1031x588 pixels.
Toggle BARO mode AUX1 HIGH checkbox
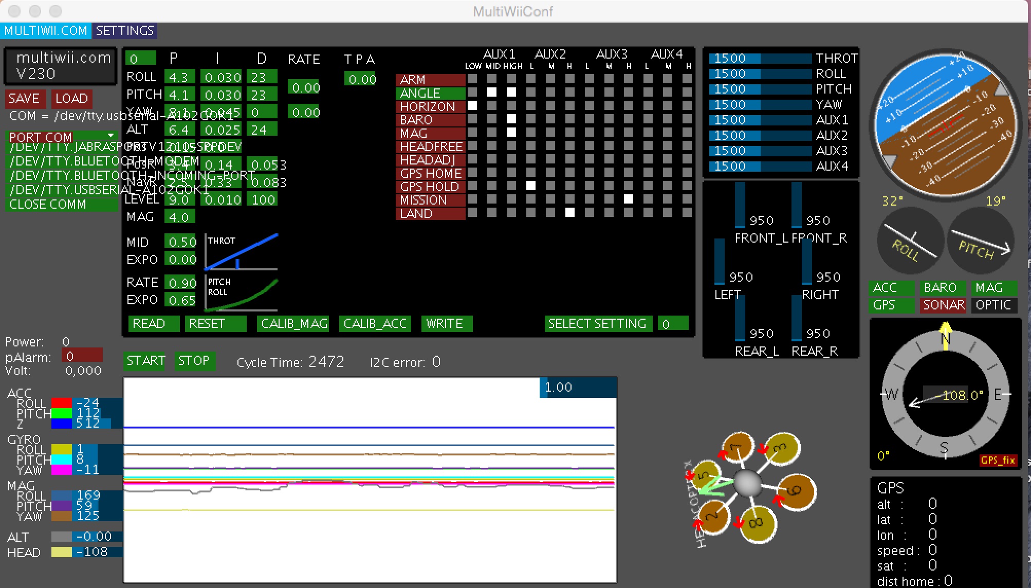(x=511, y=119)
